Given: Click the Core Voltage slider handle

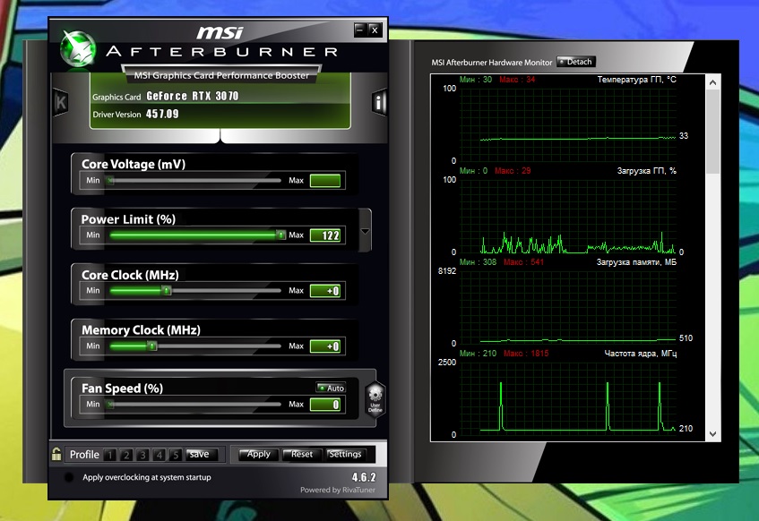Looking at the screenshot, I should click(111, 181).
